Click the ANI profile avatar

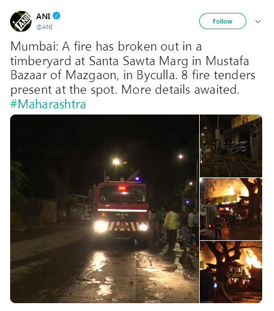pos(21,21)
